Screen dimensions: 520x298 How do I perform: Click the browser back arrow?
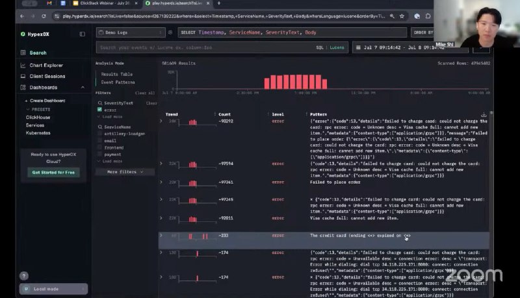click(x=22, y=16)
